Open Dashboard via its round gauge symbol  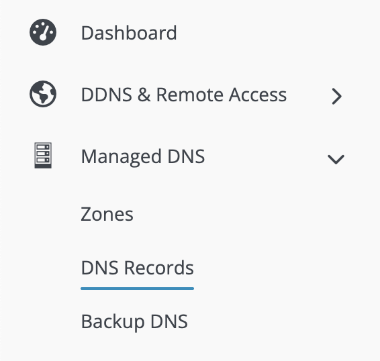tap(43, 32)
